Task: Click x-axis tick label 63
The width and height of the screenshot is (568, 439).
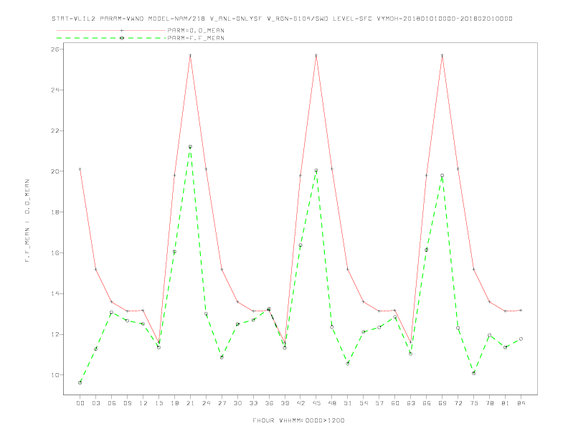Action: point(411,403)
